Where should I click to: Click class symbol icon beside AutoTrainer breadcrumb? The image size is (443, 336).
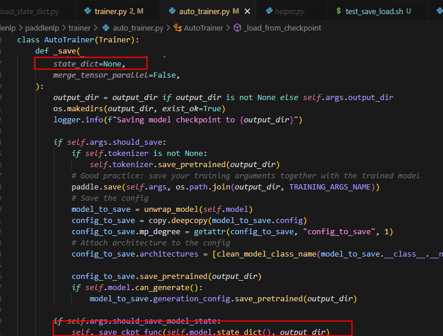click(x=176, y=28)
